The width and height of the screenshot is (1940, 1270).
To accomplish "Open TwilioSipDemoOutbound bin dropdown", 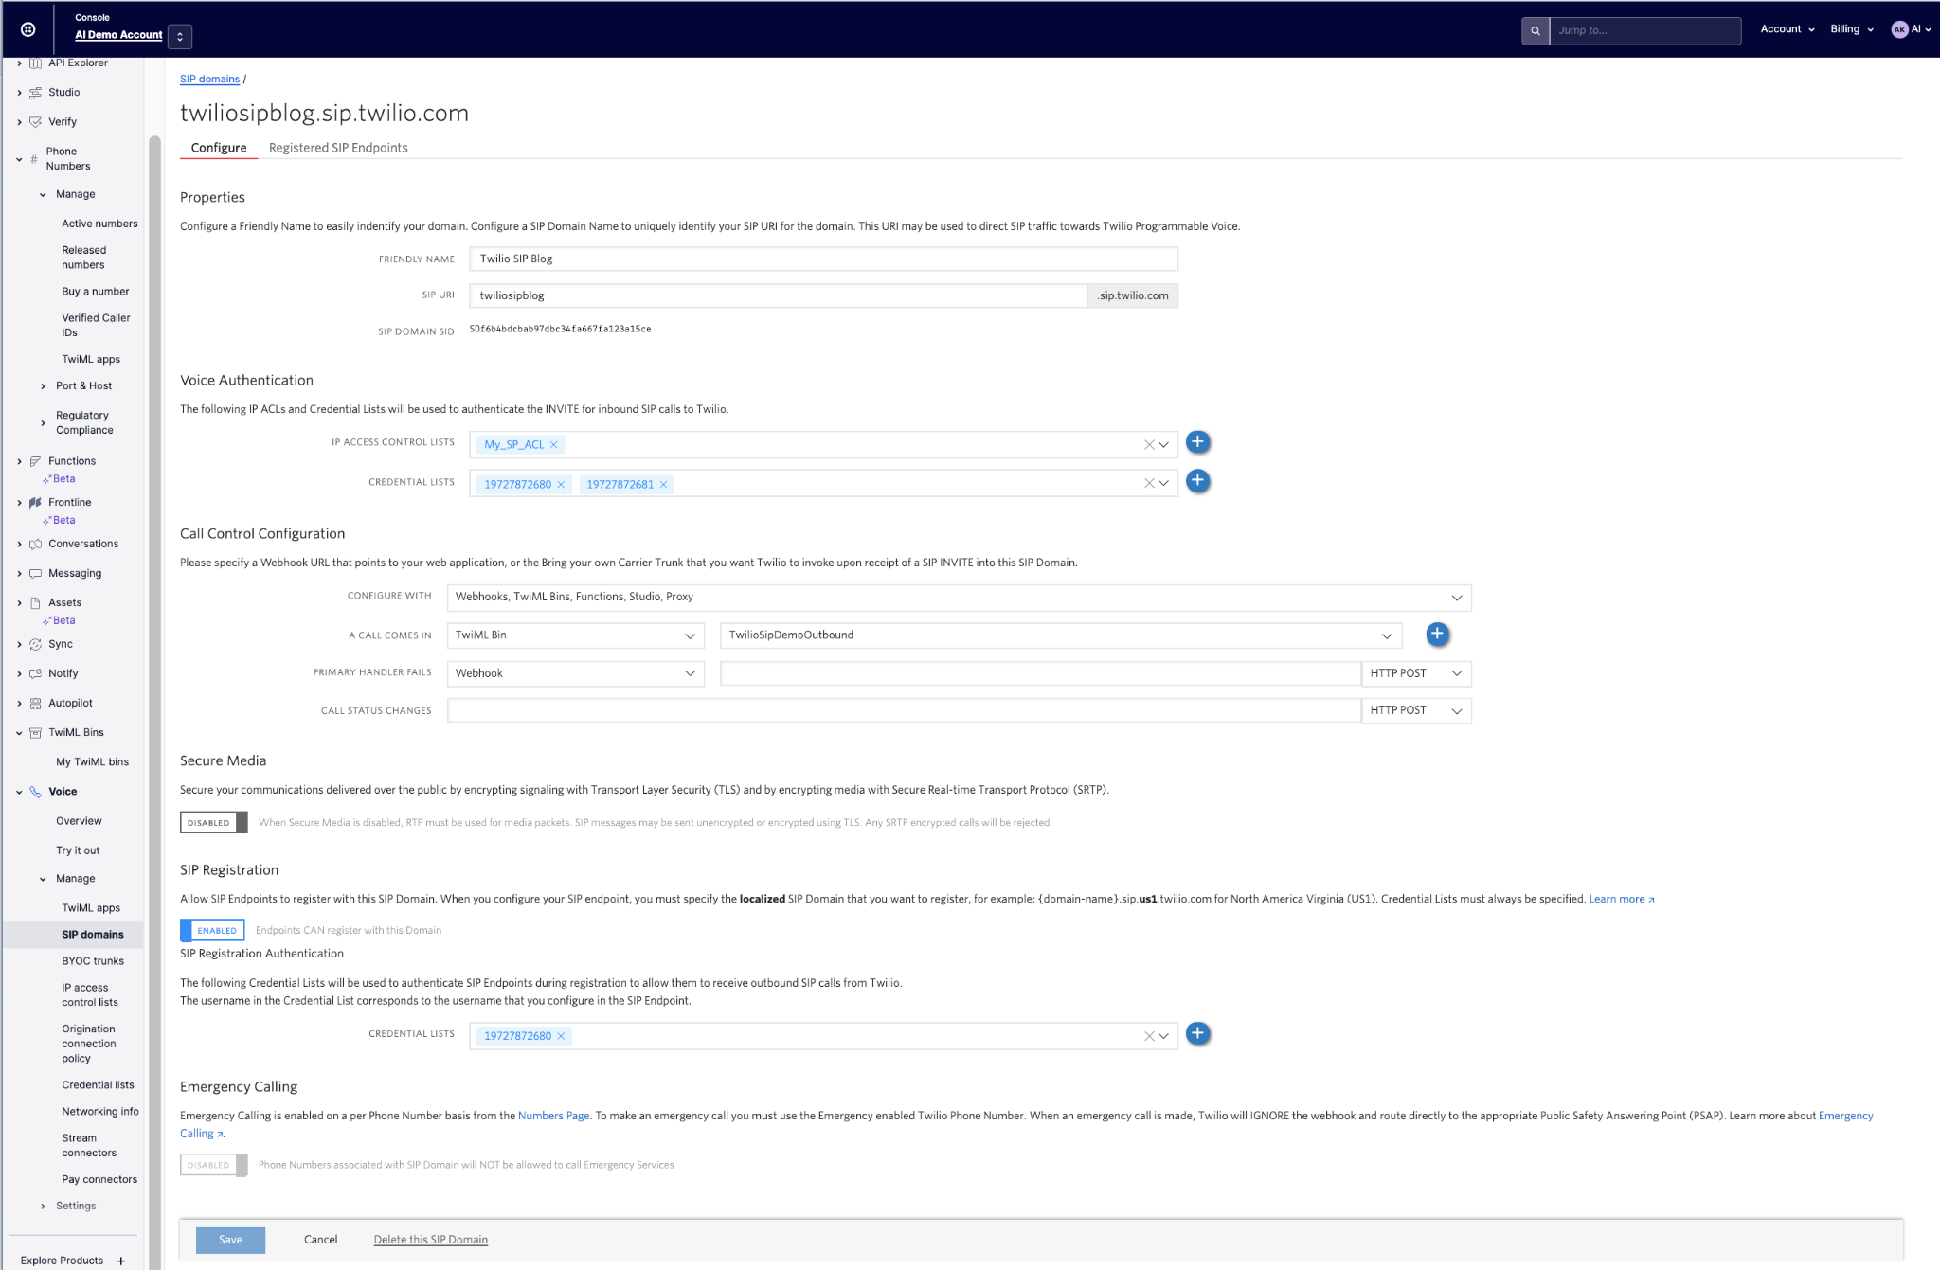I will tap(1061, 635).
